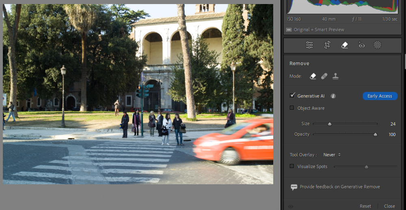The width and height of the screenshot is (406, 210).
Task: Uncheck the Generative AI checkbox
Action: pos(292,95)
